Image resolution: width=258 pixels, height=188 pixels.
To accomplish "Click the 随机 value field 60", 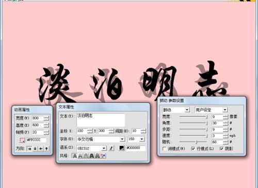I will 217,142.
